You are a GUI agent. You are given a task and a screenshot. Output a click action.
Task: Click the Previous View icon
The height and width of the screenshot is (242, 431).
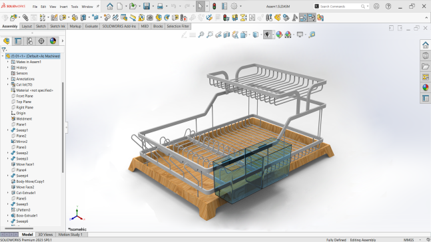218,35
